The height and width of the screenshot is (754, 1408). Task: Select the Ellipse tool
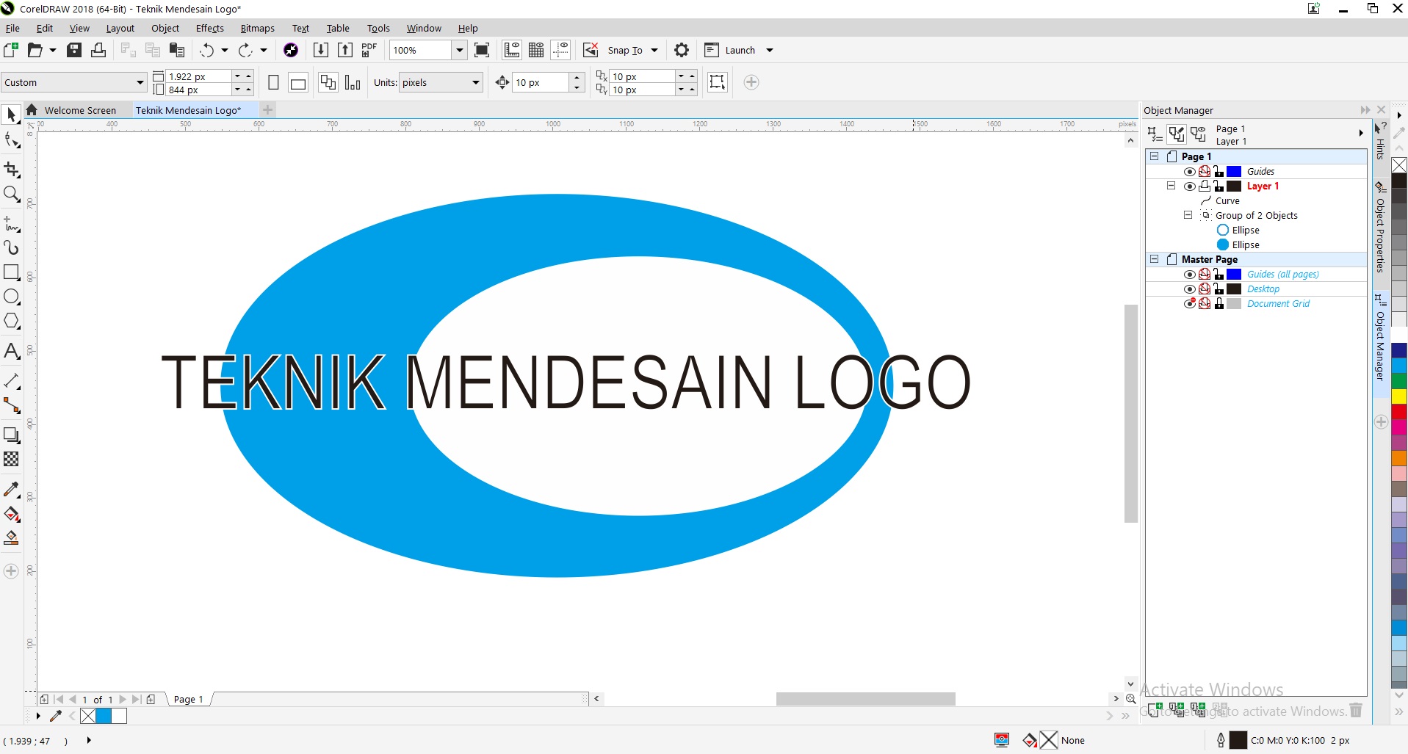12,297
